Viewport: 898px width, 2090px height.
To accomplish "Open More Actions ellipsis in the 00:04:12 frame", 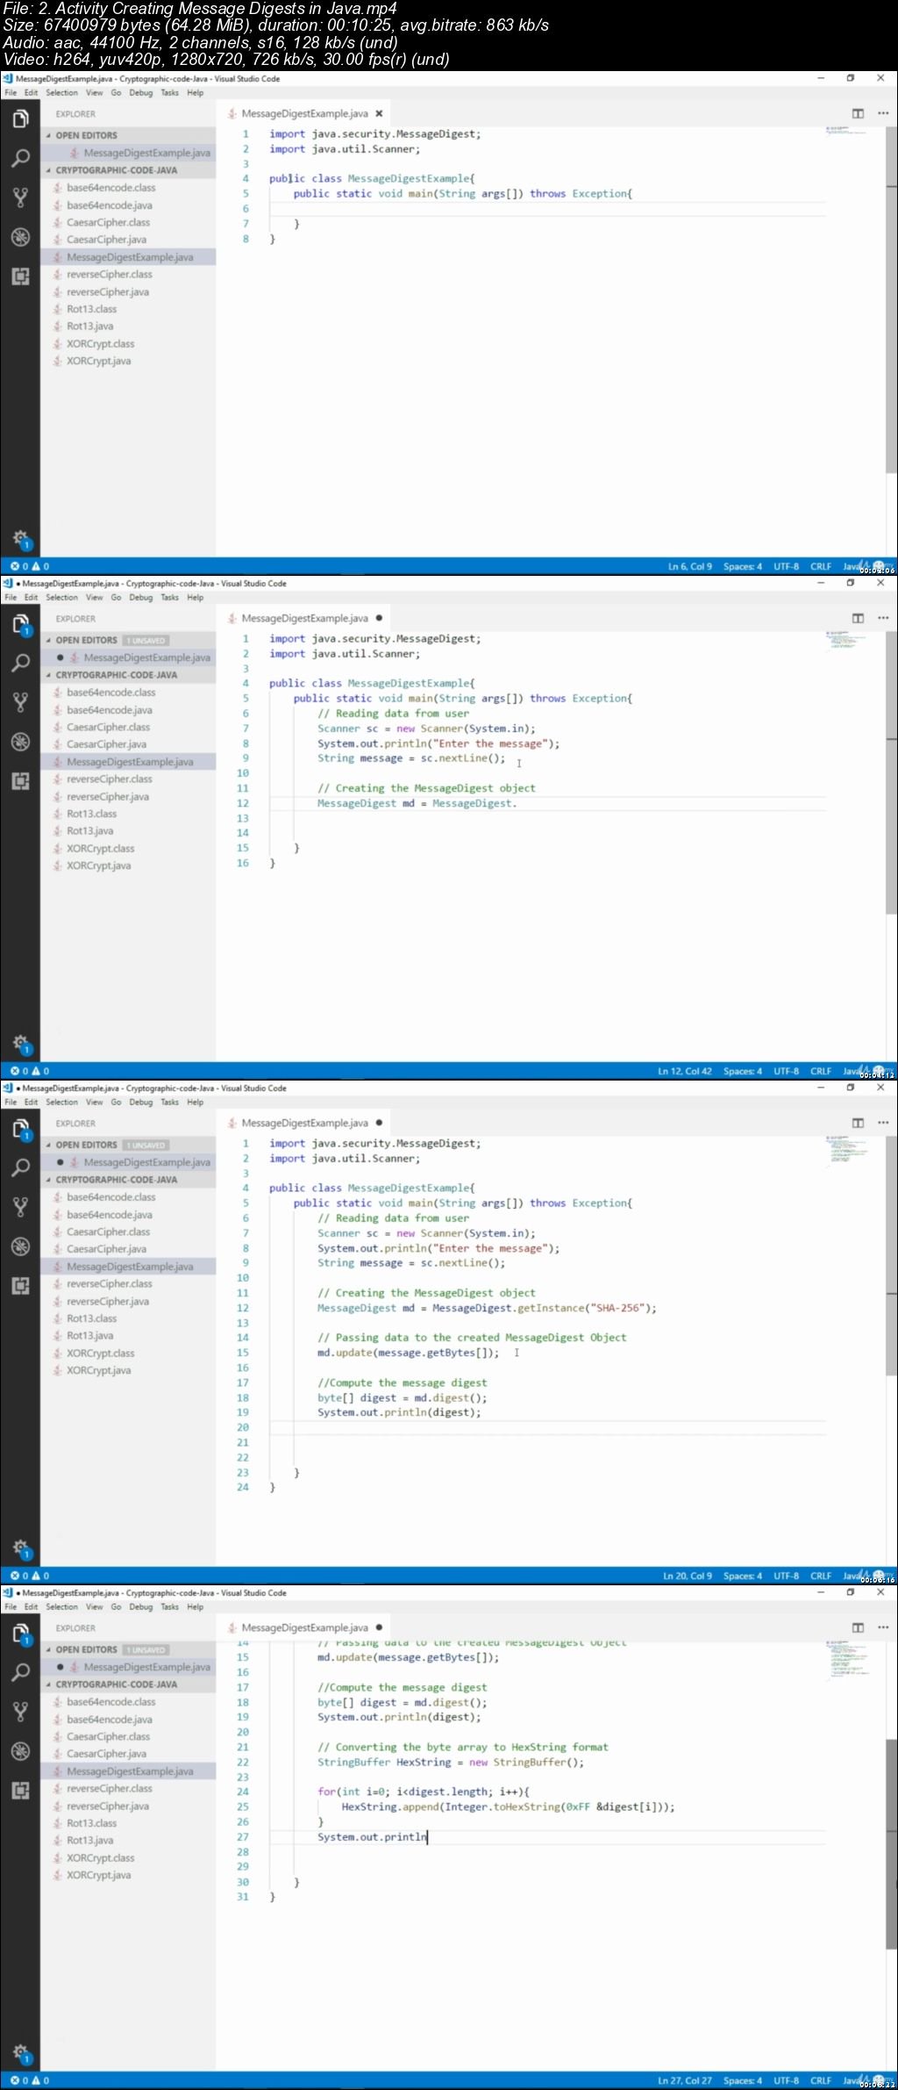I will (x=882, y=618).
